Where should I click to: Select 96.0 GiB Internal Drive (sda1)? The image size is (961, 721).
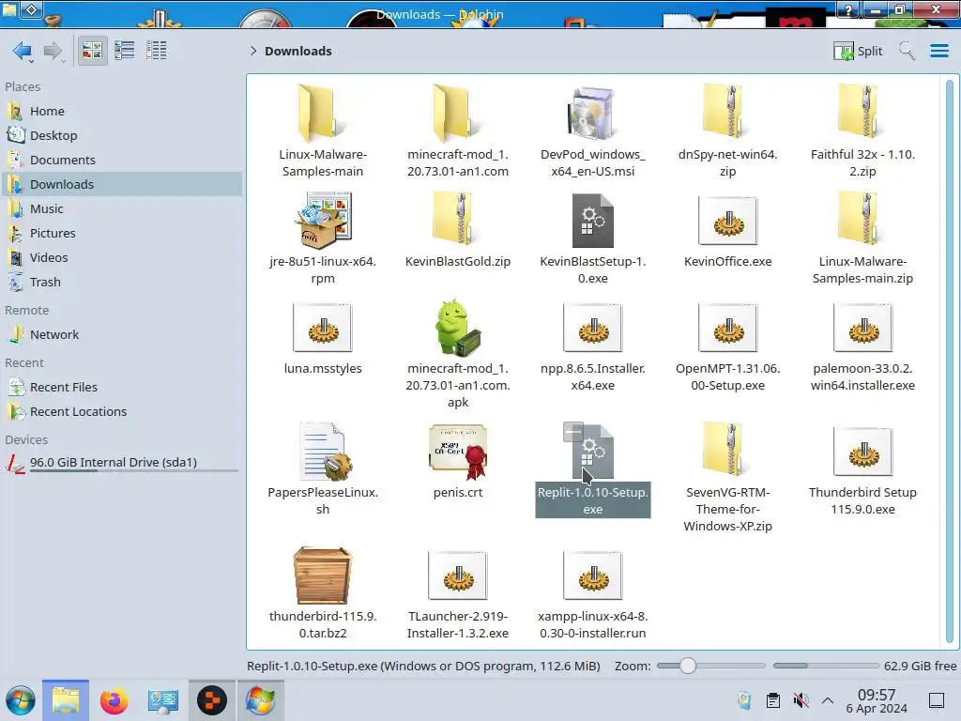click(121, 463)
